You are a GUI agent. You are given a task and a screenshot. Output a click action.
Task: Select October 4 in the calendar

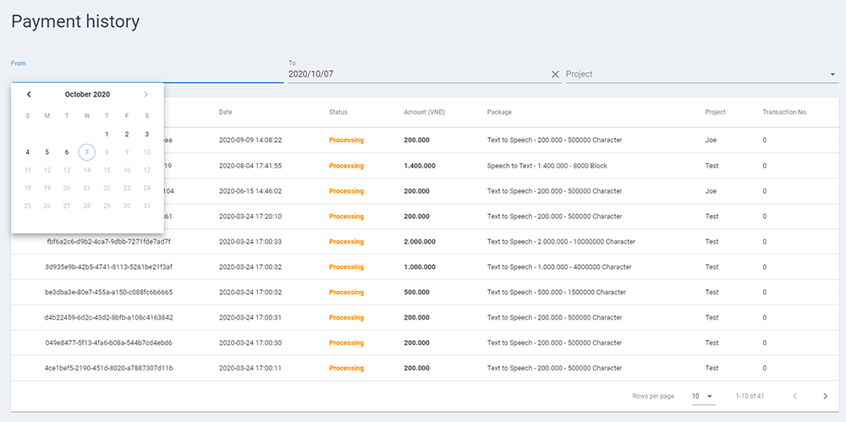pyautogui.click(x=28, y=152)
